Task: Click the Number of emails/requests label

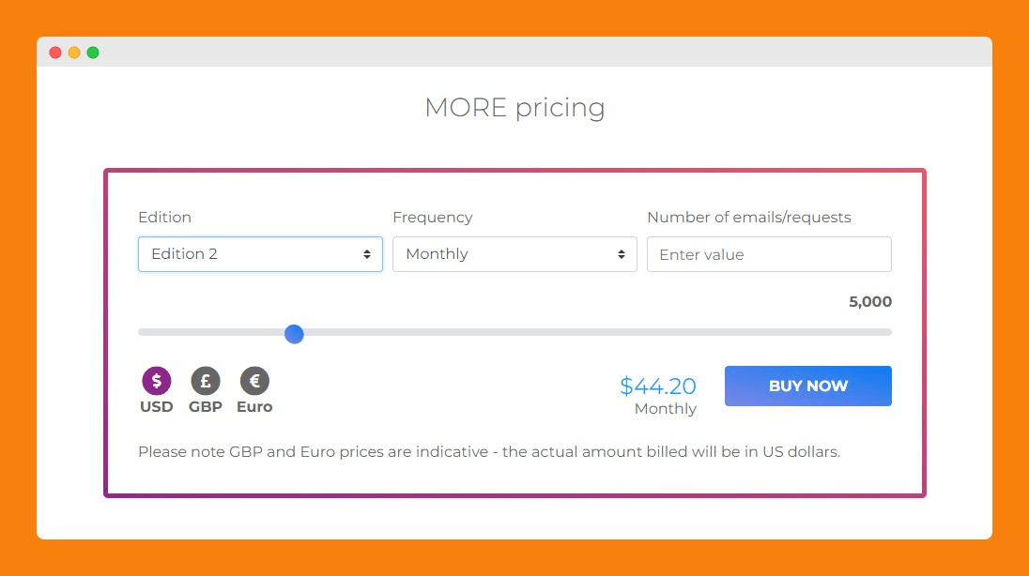Action: click(749, 218)
